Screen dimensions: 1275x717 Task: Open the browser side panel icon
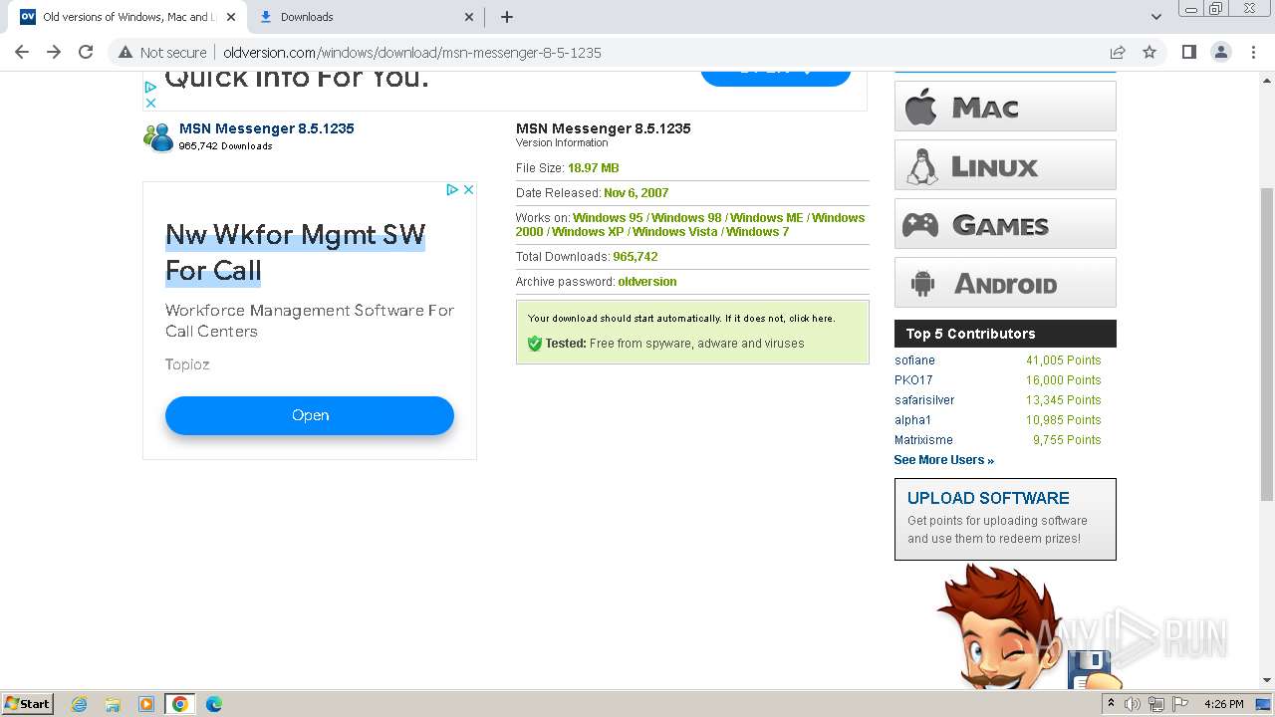click(1188, 52)
